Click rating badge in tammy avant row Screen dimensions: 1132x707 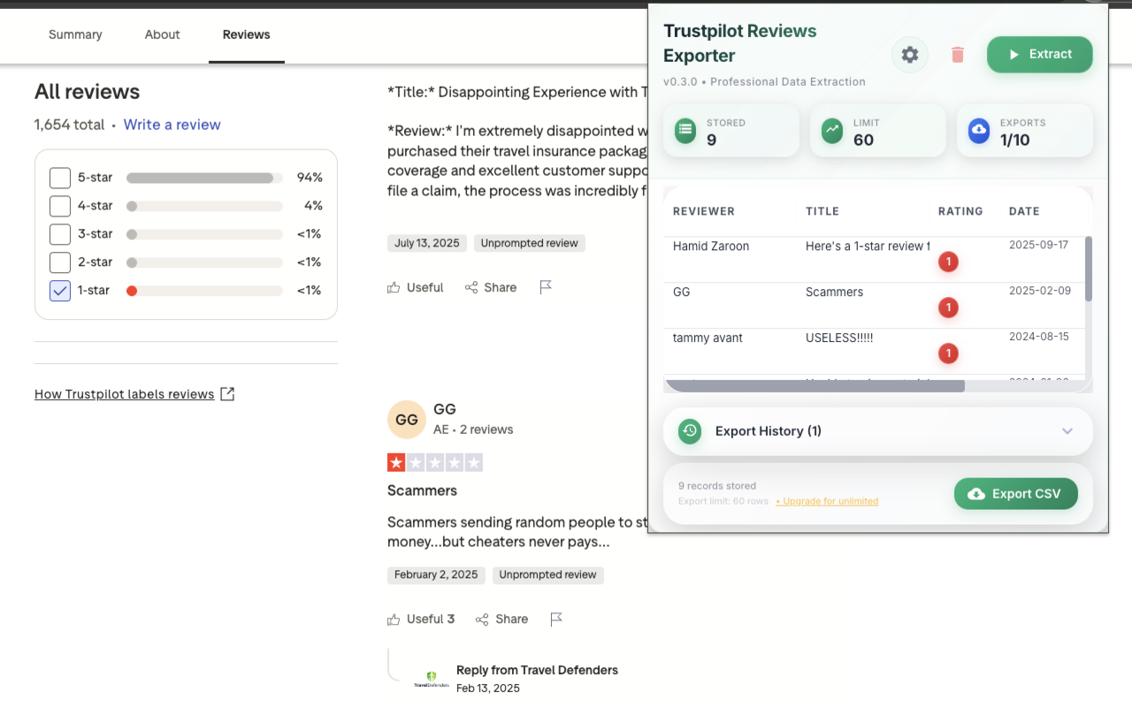tap(948, 353)
